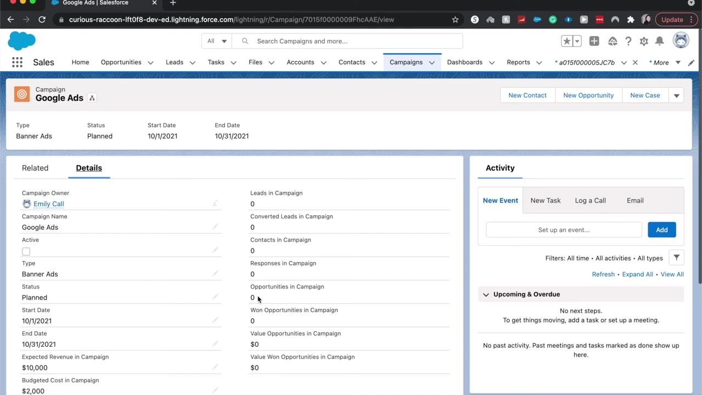Open the App Launcher grid icon

(x=17, y=63)
